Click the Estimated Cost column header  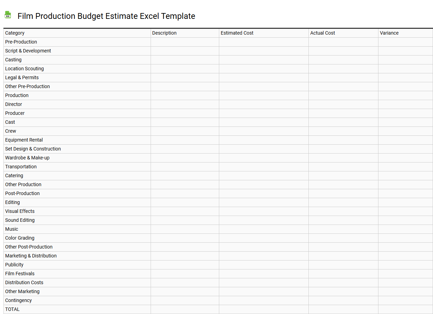coord(237,33)
